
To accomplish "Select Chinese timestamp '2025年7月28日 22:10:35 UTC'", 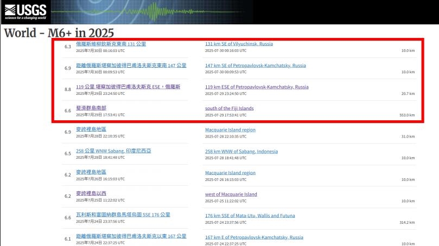I will pos(100,136).
